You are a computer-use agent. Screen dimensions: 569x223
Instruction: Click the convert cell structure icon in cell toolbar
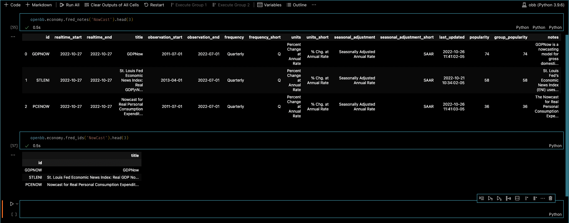pyautogui.click(x=508, y=198)
